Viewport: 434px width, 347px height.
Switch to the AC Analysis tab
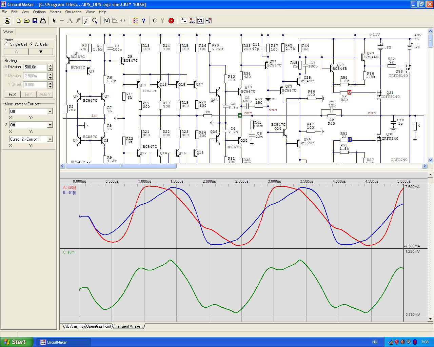point(74,326)
